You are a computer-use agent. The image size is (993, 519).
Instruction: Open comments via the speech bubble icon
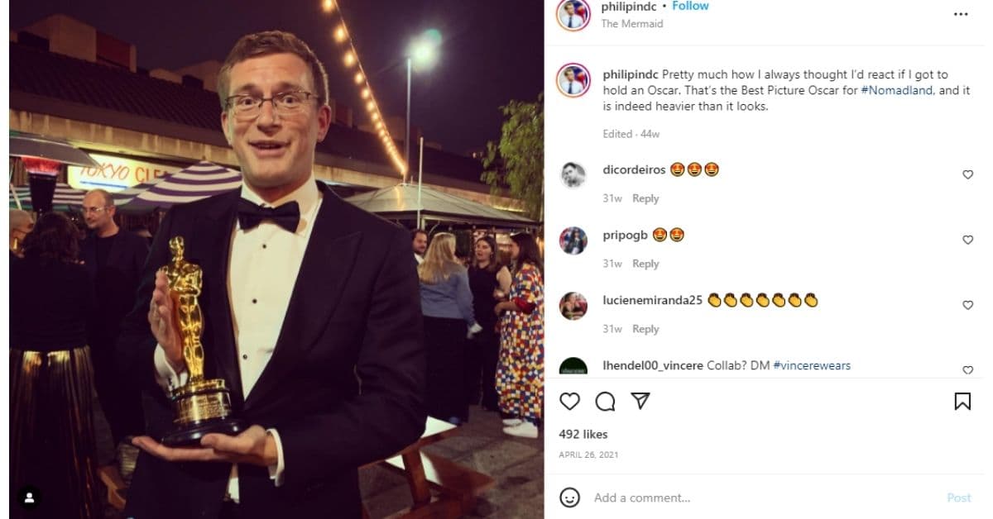(606, 402)
